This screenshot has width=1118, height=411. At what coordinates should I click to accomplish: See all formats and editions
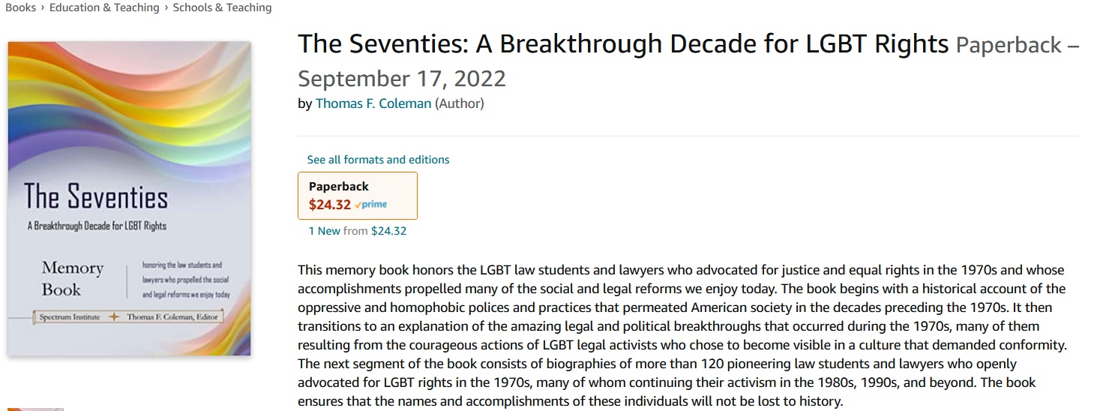coord(378,160)
